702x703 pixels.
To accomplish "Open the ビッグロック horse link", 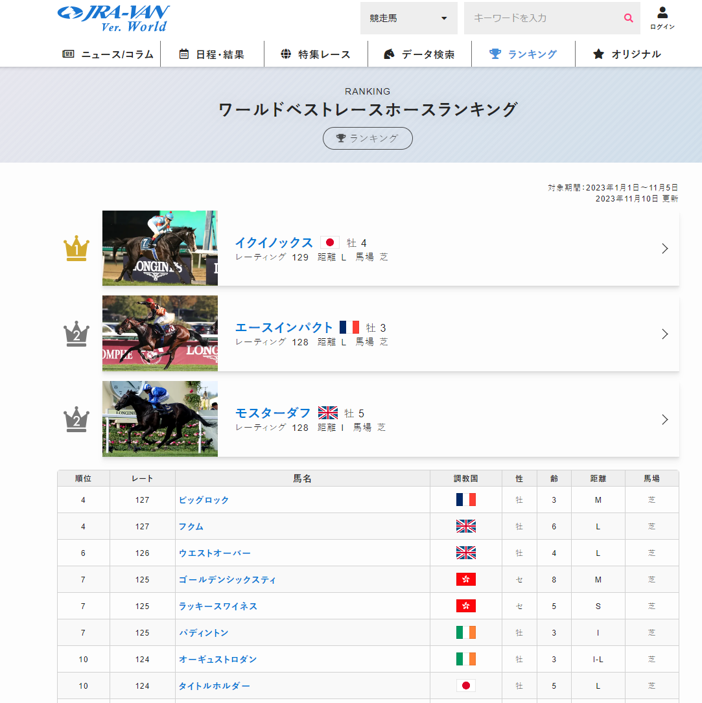I will [x=204, y=500].
